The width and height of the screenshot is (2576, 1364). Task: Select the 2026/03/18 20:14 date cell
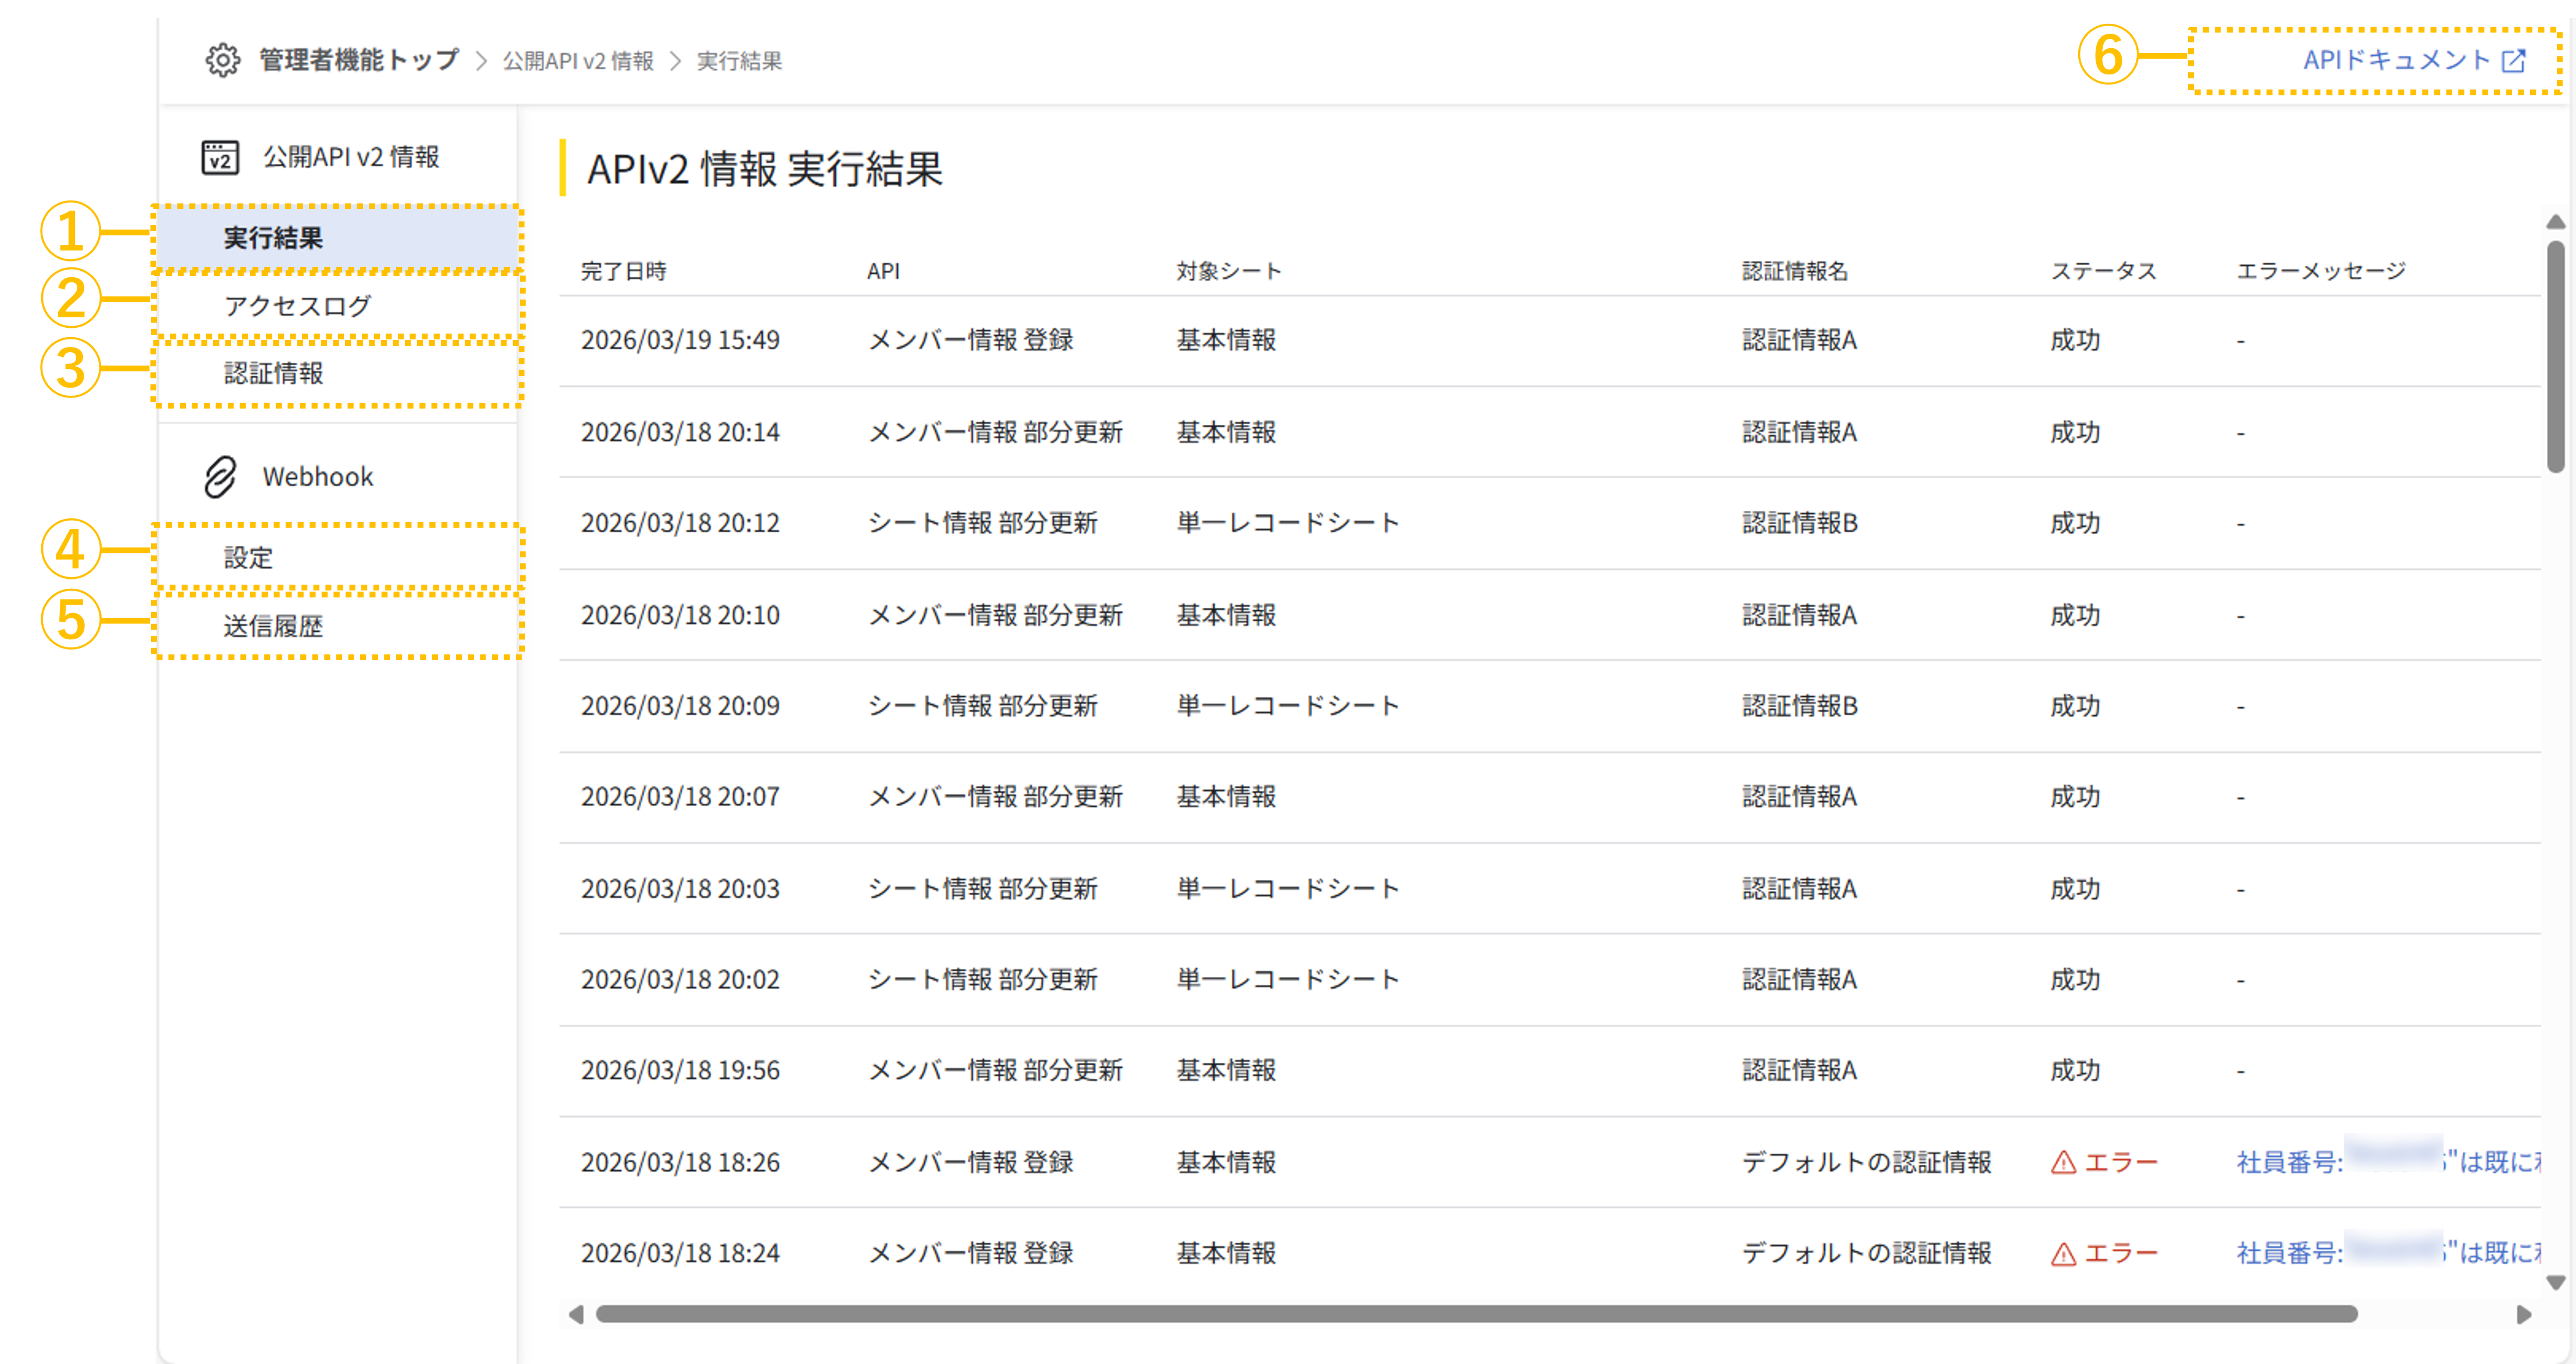680,432
